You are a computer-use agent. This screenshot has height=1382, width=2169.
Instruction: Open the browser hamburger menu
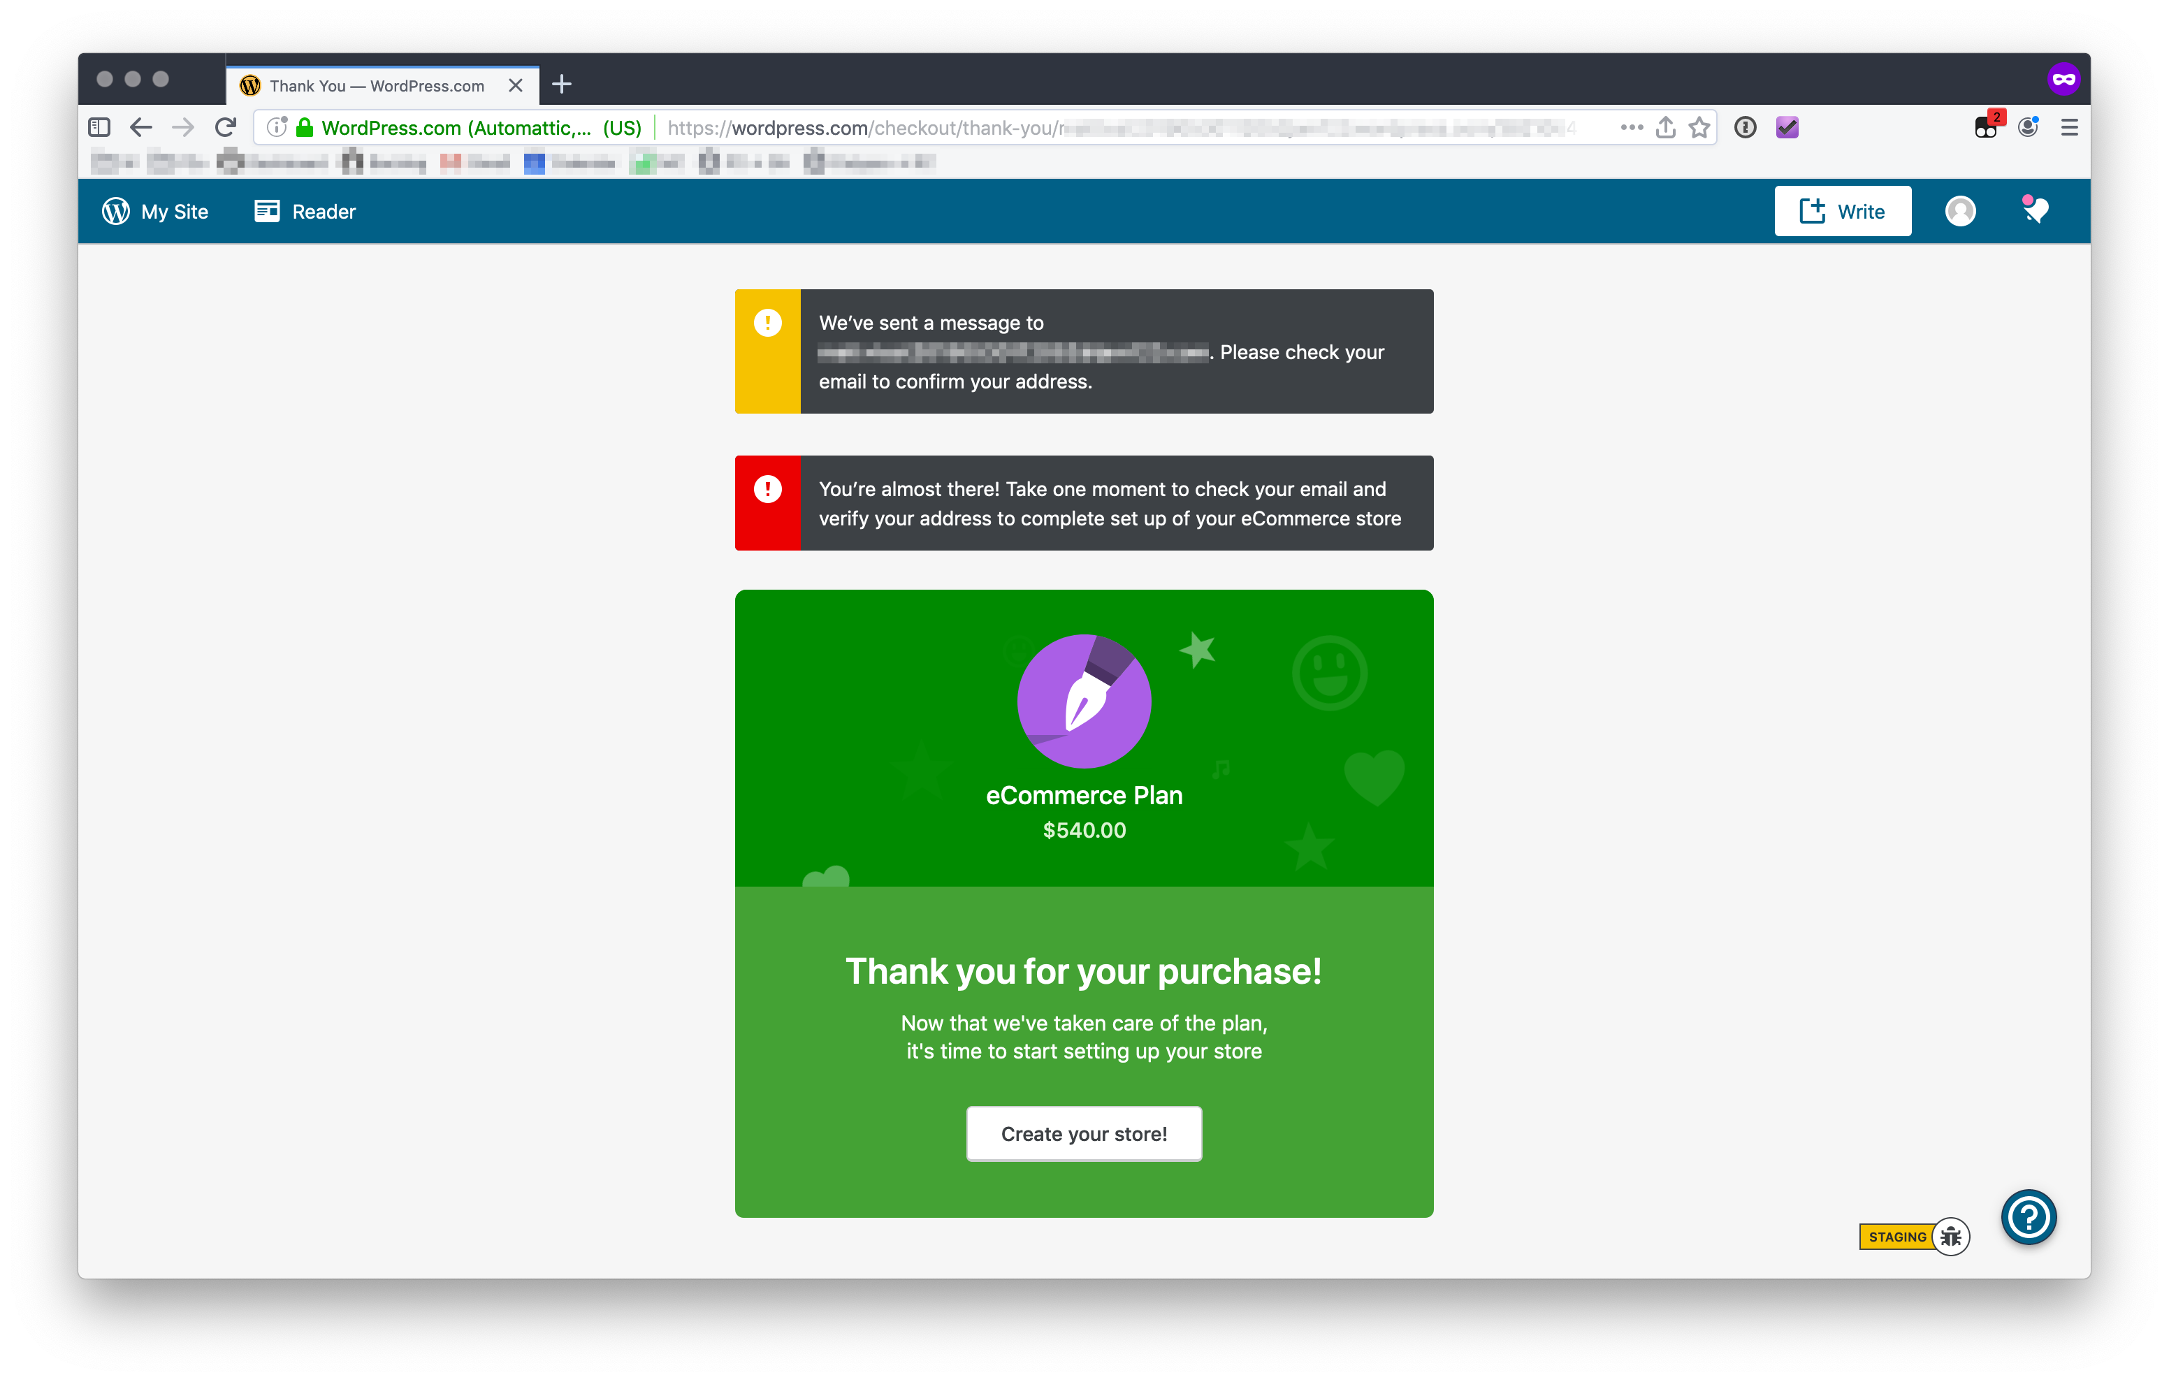[x=2069, y=128]
